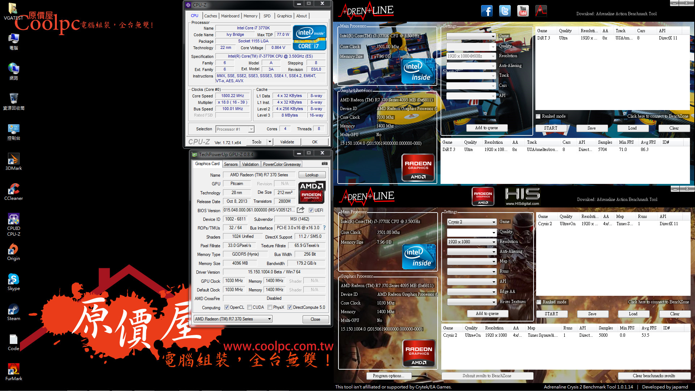The width and height of the screenshot is (695, 391).
Task: Enable Ranked mode in DiRT 3 tool
Action: pyautogui.click(x=538, y=116)
